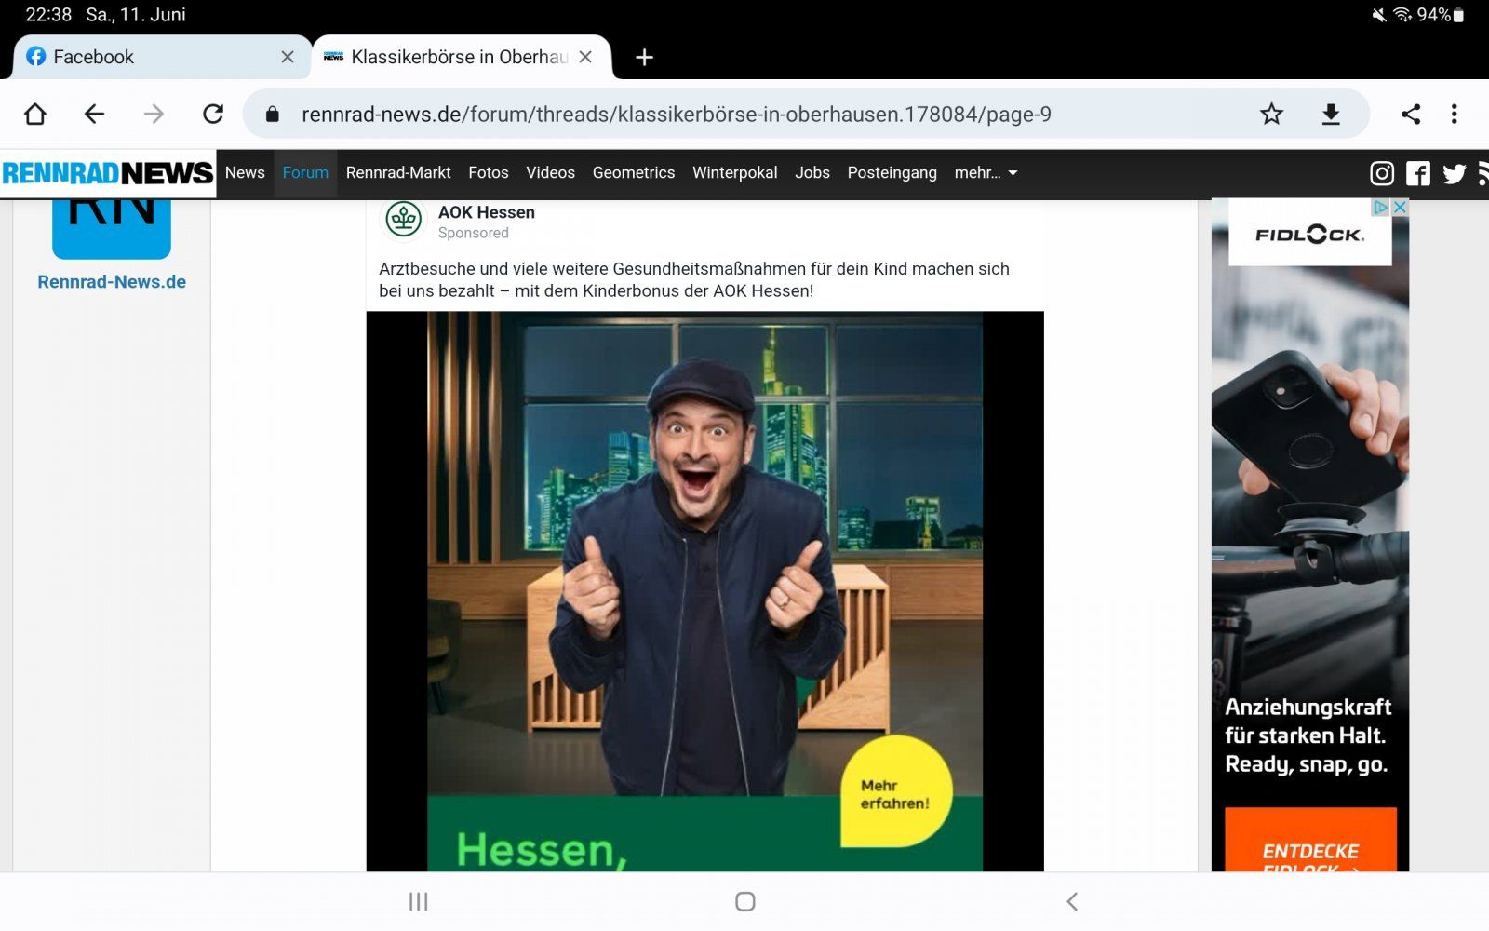Dismiss the Fidlock ad via its X
This screenshot has height=931, width=1489.
pyautogui.click(x=1401, y=207)
